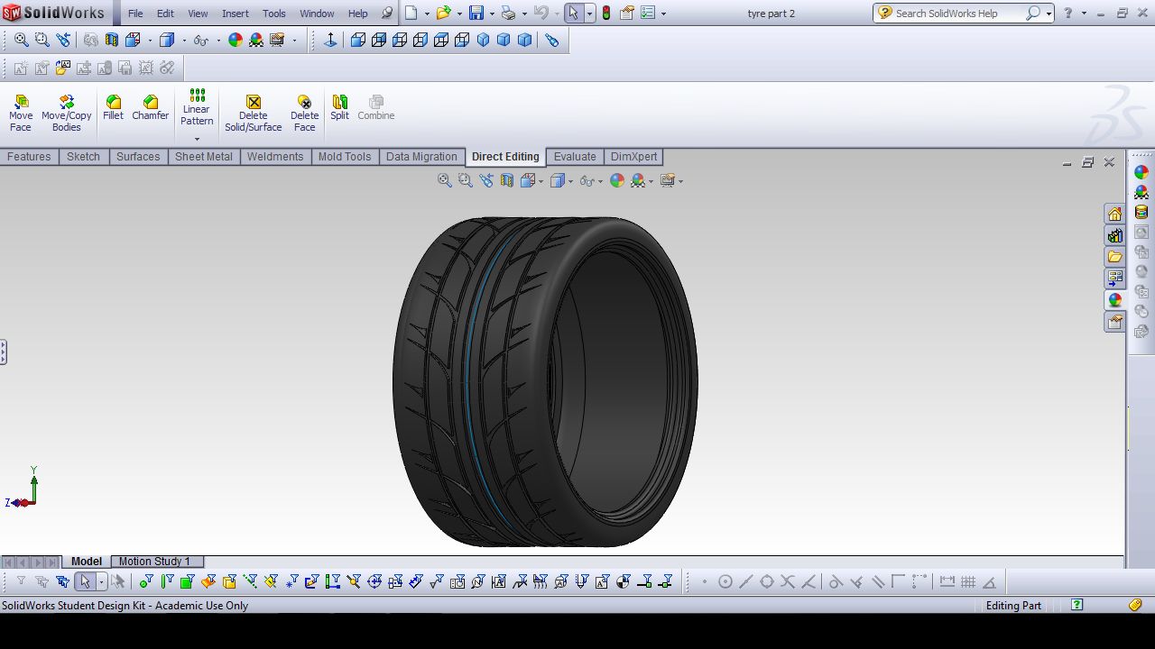
Task: Click the Print icon
Action: click(x=508, y=14)
